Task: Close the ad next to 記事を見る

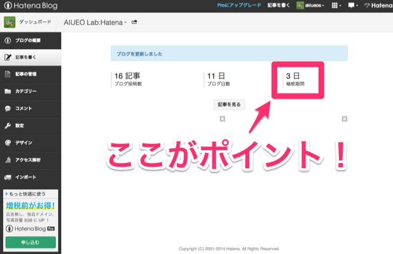Action: coord(223,118)
